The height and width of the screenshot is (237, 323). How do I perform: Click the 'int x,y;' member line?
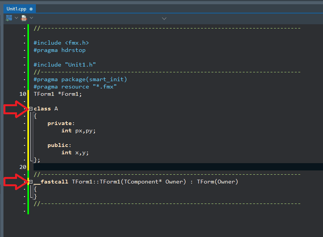[75, 153]
